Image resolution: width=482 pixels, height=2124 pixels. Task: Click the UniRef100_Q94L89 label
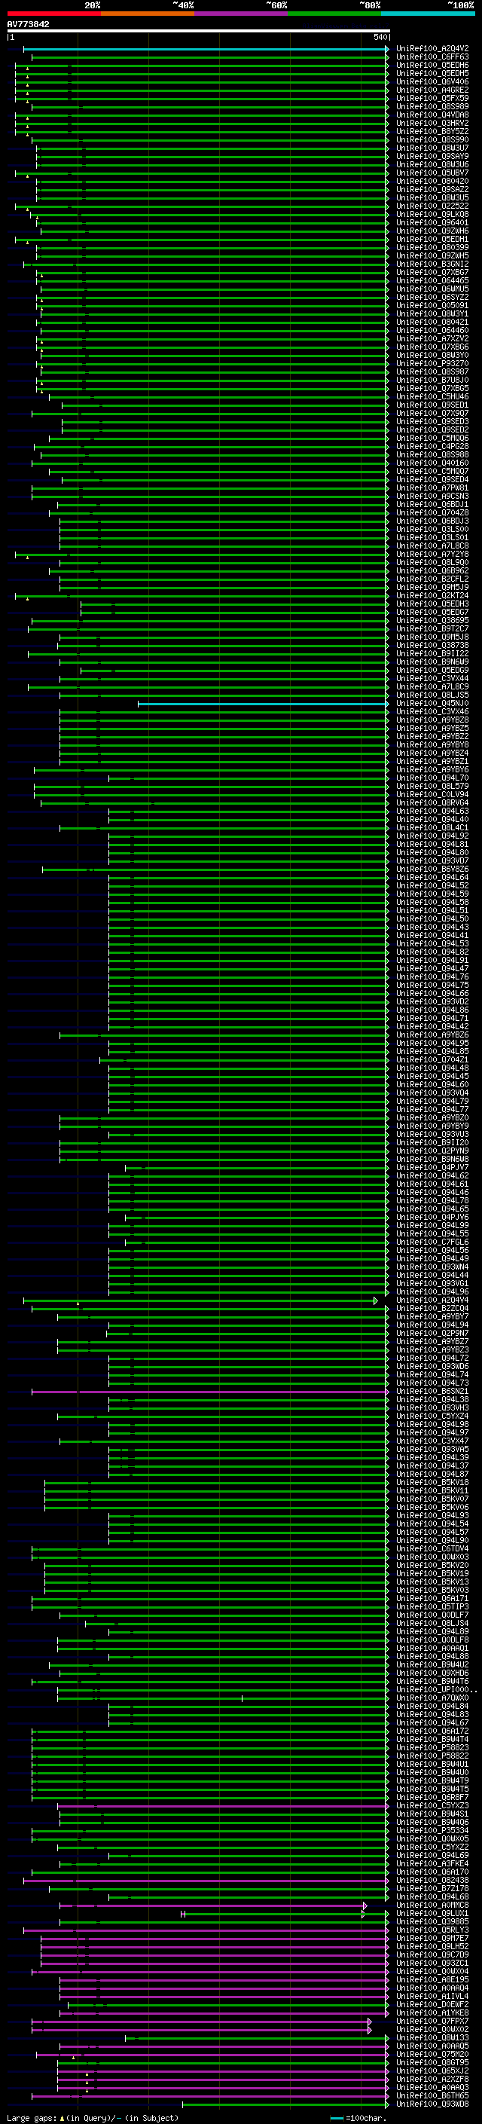[432, 1632]
